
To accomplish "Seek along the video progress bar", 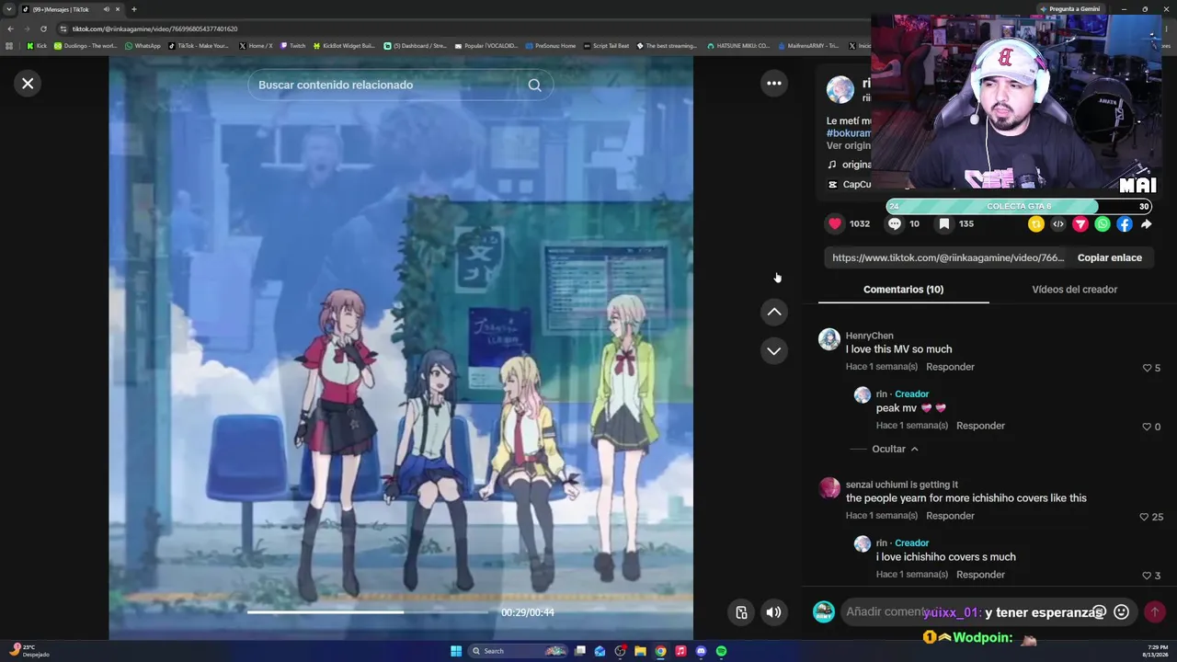I will [368, 612].
